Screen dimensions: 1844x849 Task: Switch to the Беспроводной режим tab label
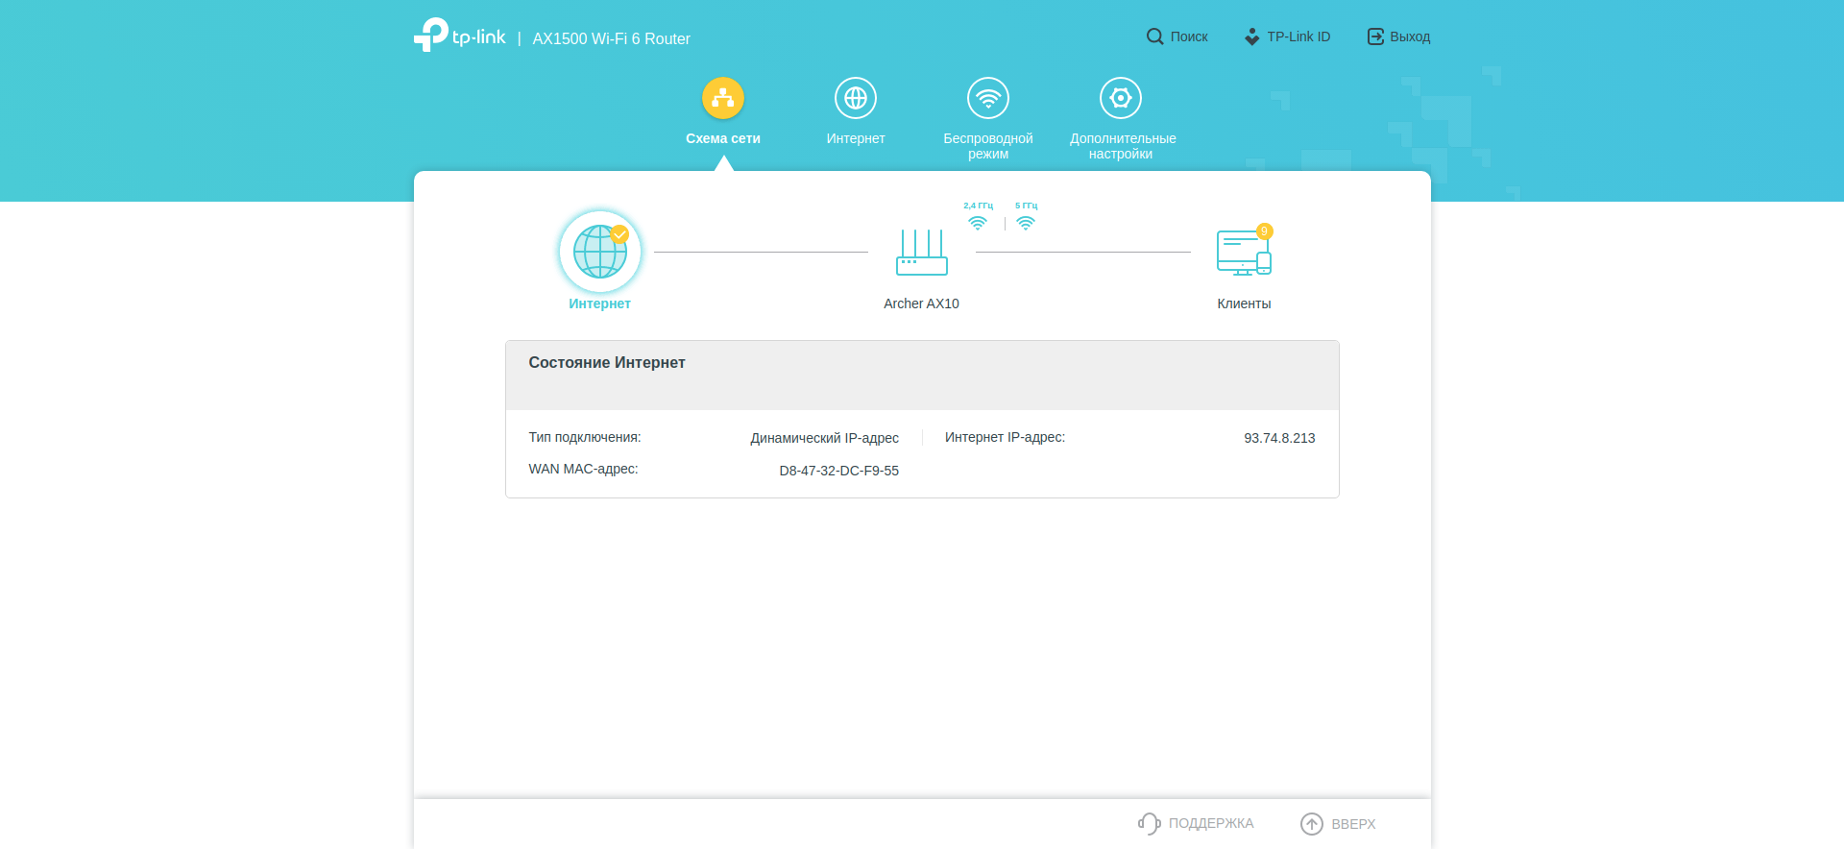pyautogui.click(x=987, y=146)
